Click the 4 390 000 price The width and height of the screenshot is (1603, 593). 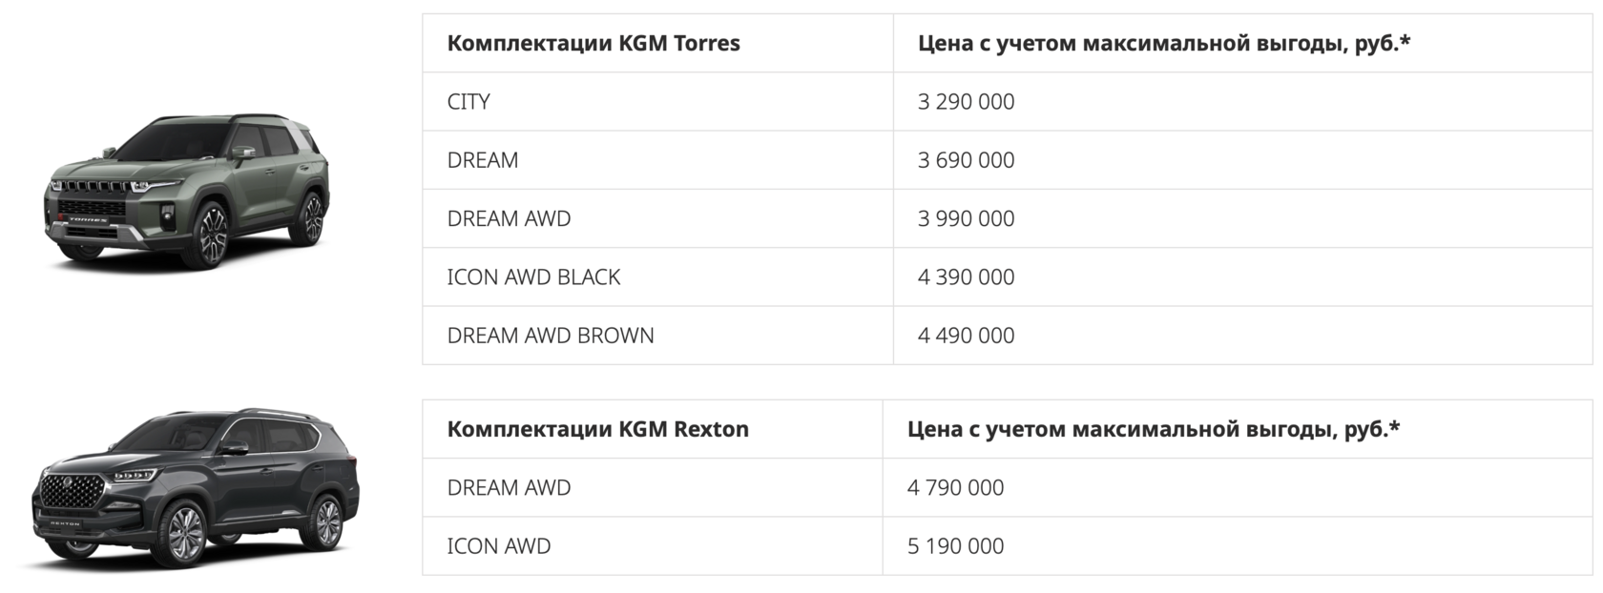(966, 277)
